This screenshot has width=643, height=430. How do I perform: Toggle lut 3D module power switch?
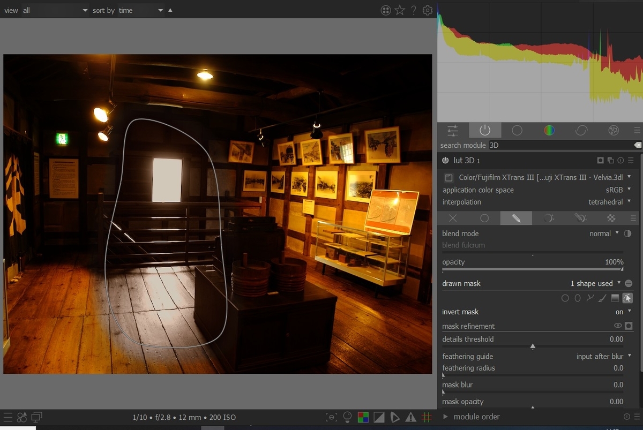(x=445, y=160)
